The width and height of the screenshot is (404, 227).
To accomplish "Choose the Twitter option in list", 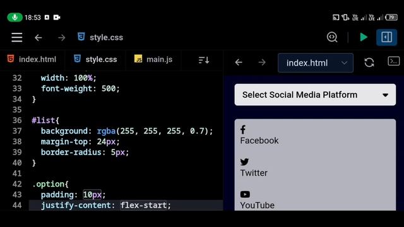I will click(315, 168).
